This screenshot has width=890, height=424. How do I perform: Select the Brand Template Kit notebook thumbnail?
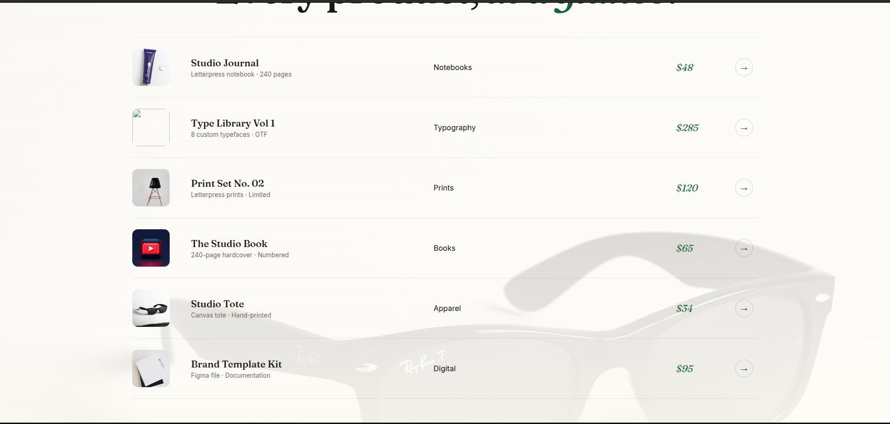click(151, 368)
